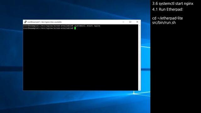Image resolution: width=201 pixels, height=113 pixels.
Task: Click the 'cd ~/etherpad-lite' instruction text
Action: [167, 18]
